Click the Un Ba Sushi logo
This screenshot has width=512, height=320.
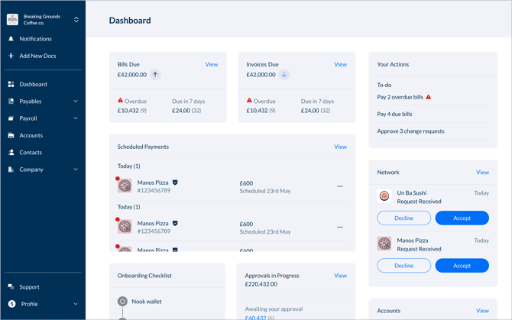384,196
